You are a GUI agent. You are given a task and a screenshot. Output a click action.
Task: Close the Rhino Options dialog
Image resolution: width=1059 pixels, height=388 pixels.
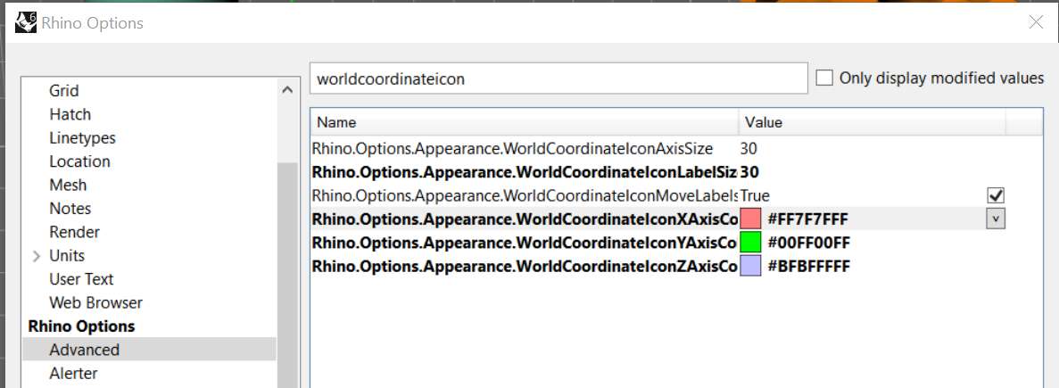tap(1035, 23)
